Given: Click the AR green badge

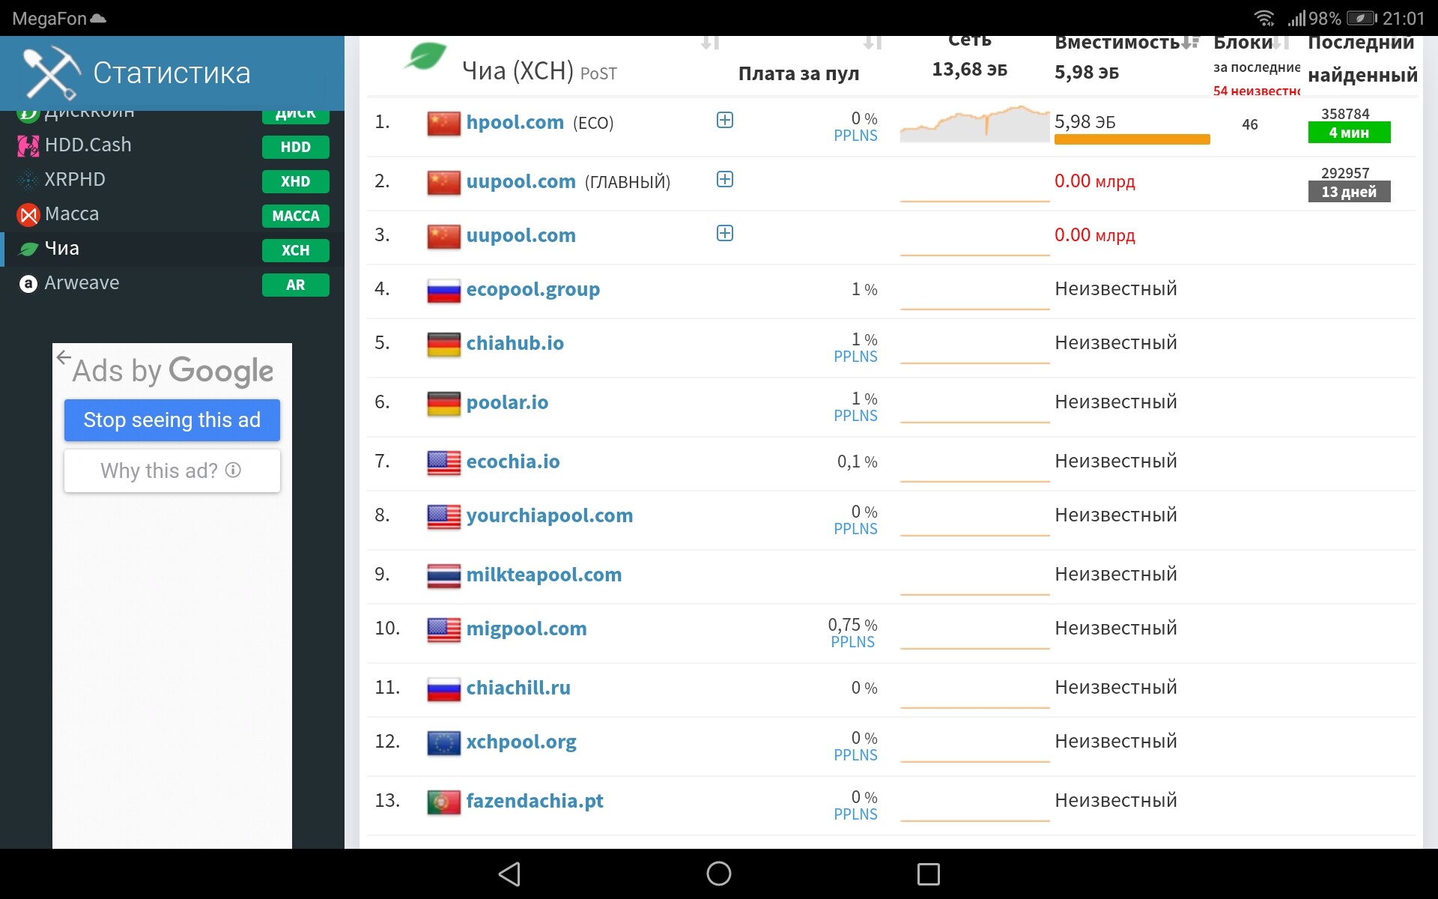Looking at the screenshot, I should (296, 285).
